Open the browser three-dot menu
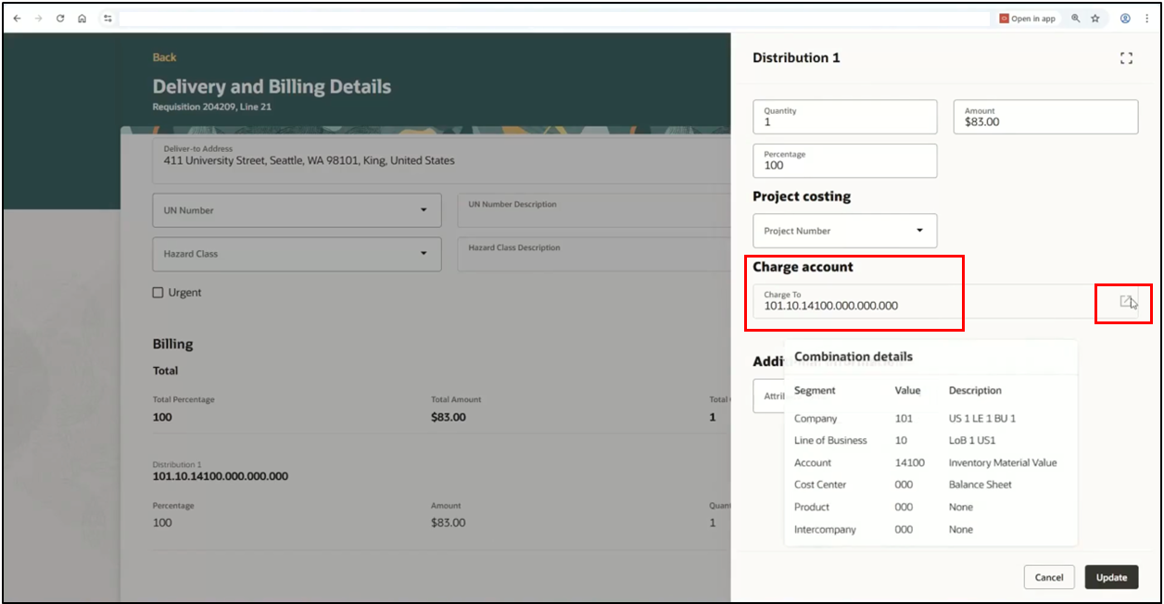 (x=1147, y=19)
